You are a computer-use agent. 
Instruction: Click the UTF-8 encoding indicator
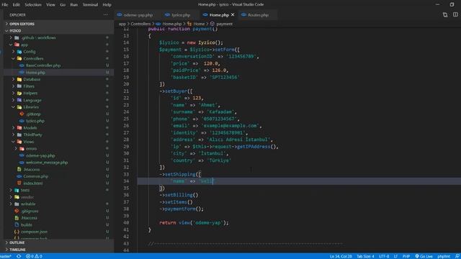[384, 256]
